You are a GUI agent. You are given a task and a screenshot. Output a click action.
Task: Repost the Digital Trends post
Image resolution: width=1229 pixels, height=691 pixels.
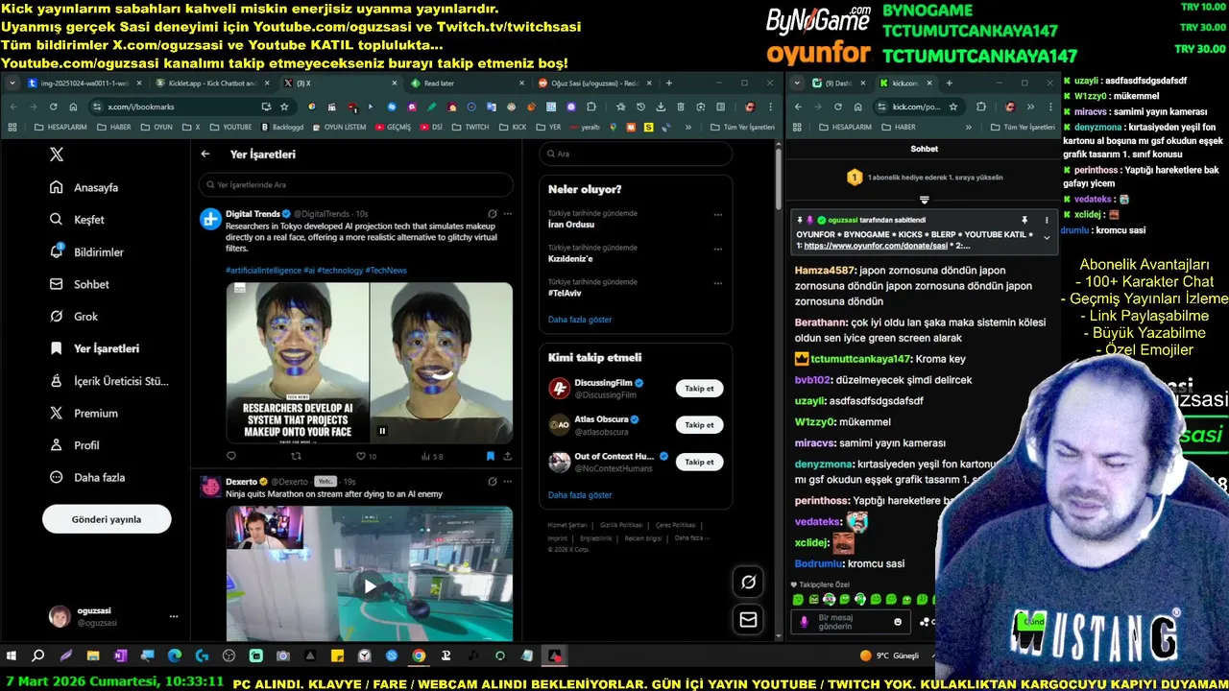296,456
